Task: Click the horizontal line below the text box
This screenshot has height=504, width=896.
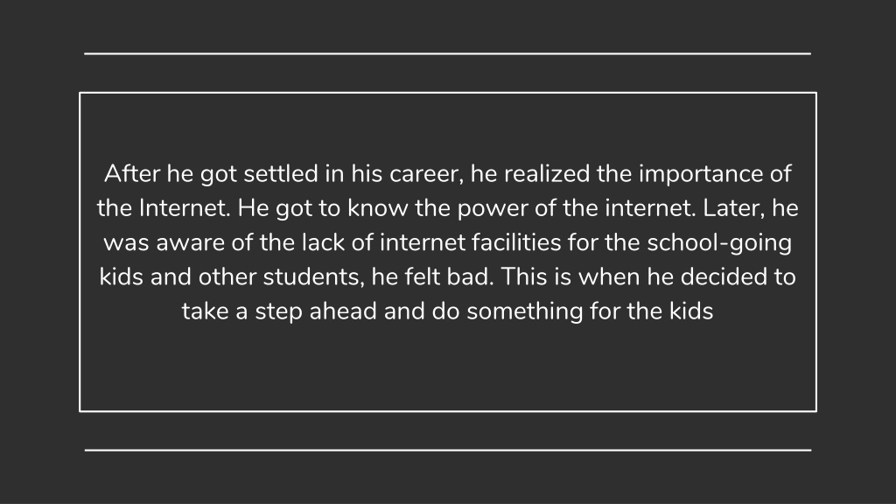Action: tap(447, 451)
